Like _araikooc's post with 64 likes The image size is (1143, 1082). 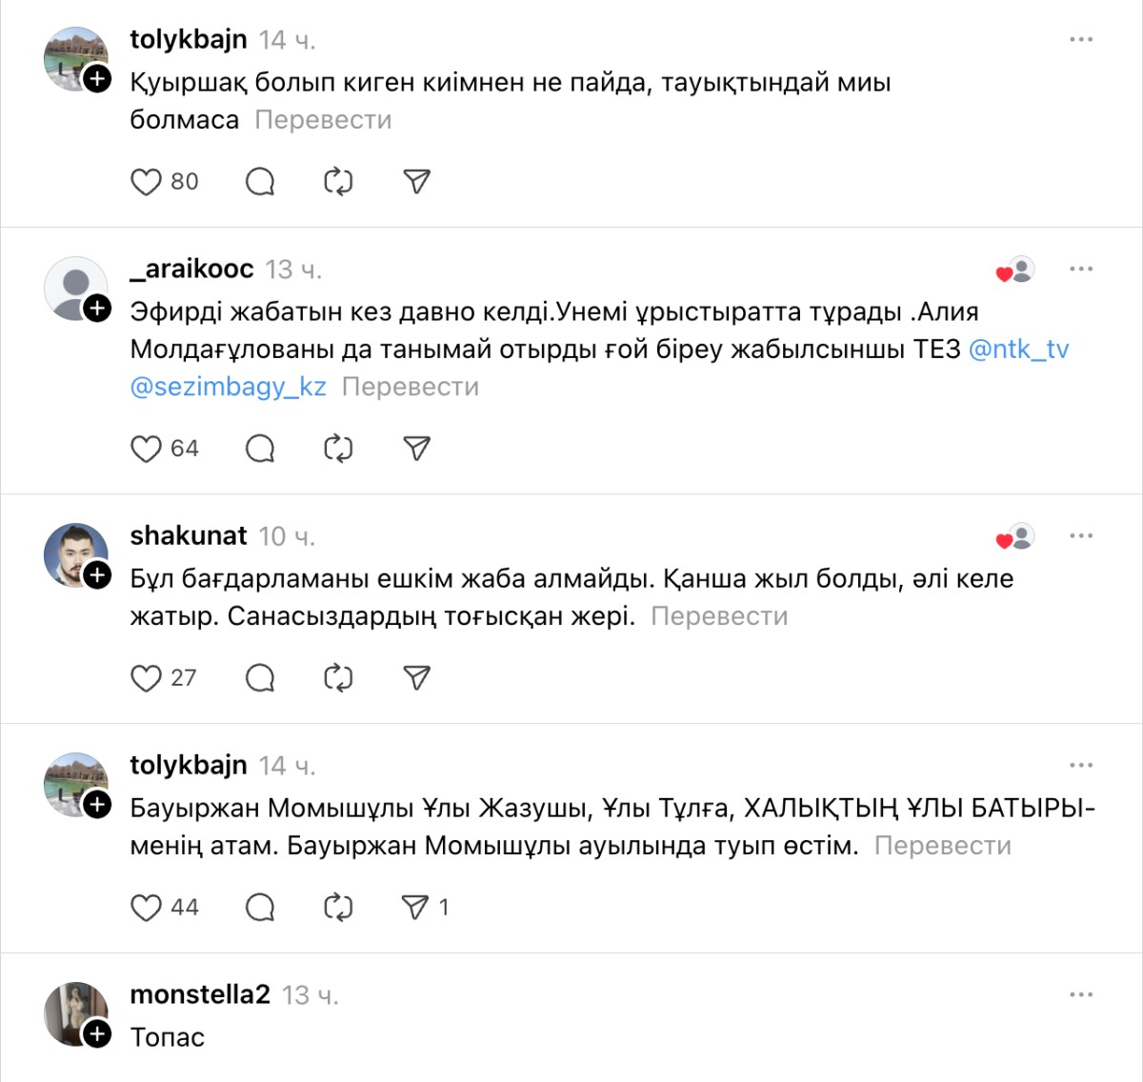pos(146,449)
